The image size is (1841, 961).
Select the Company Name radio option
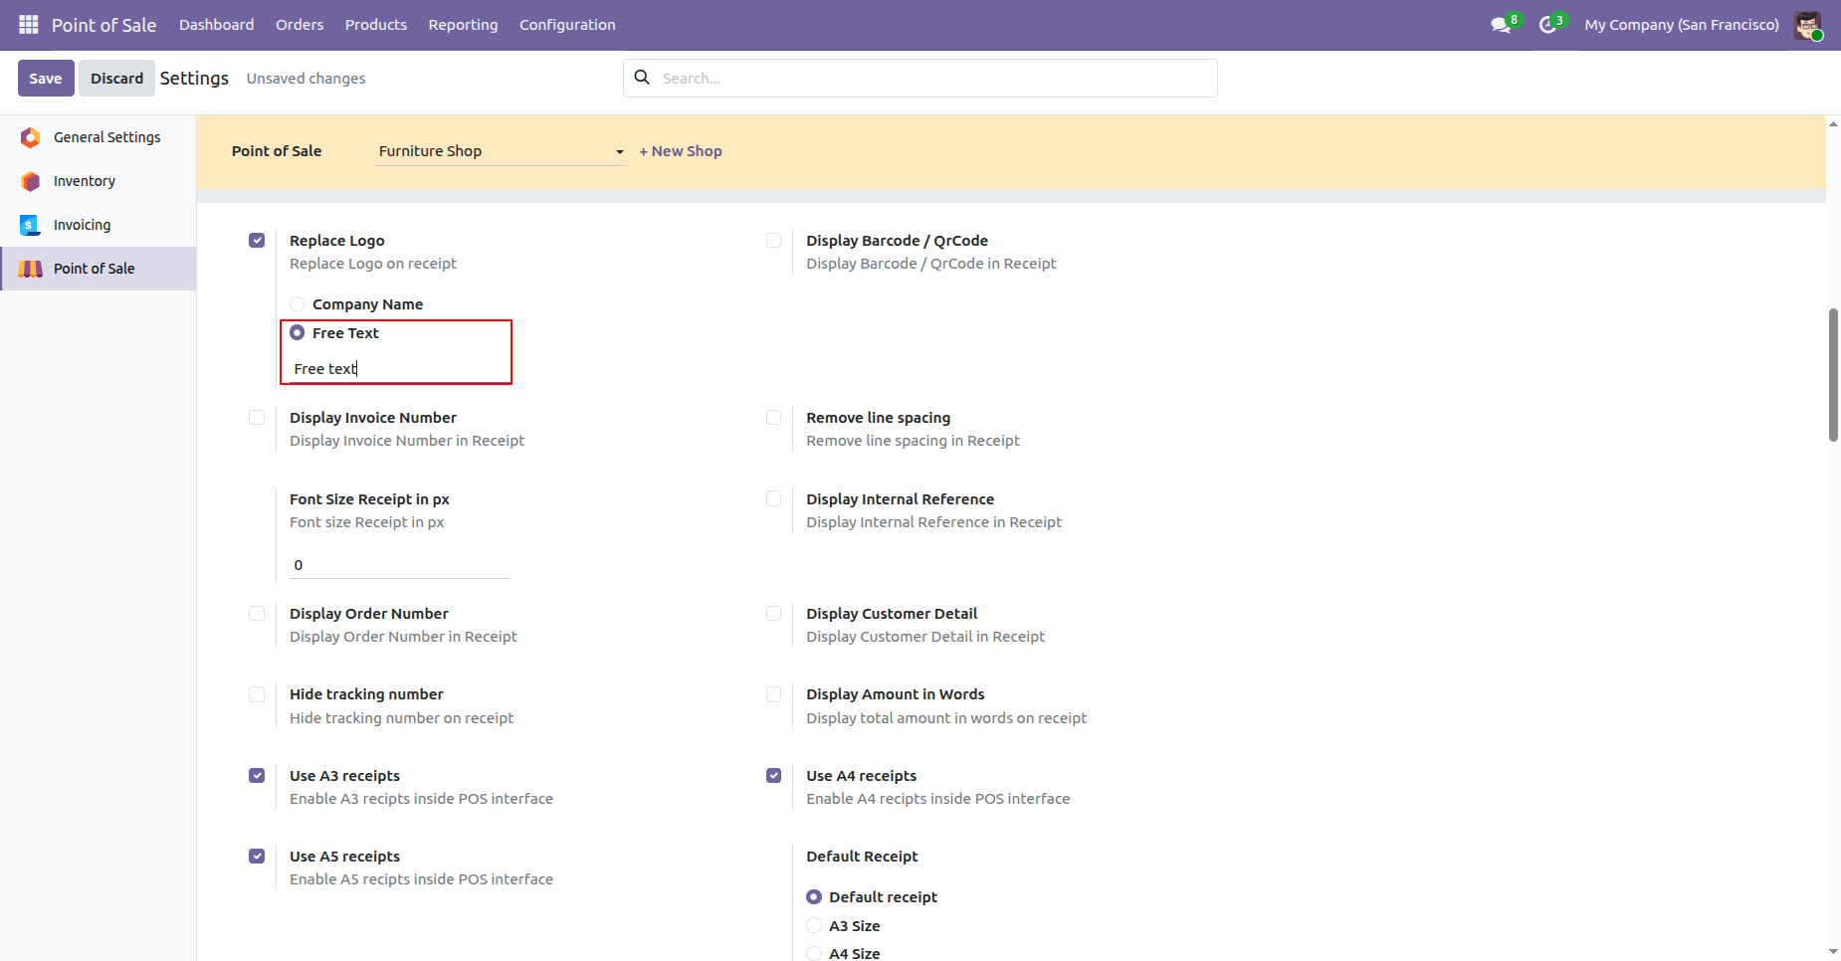[298, 304]
